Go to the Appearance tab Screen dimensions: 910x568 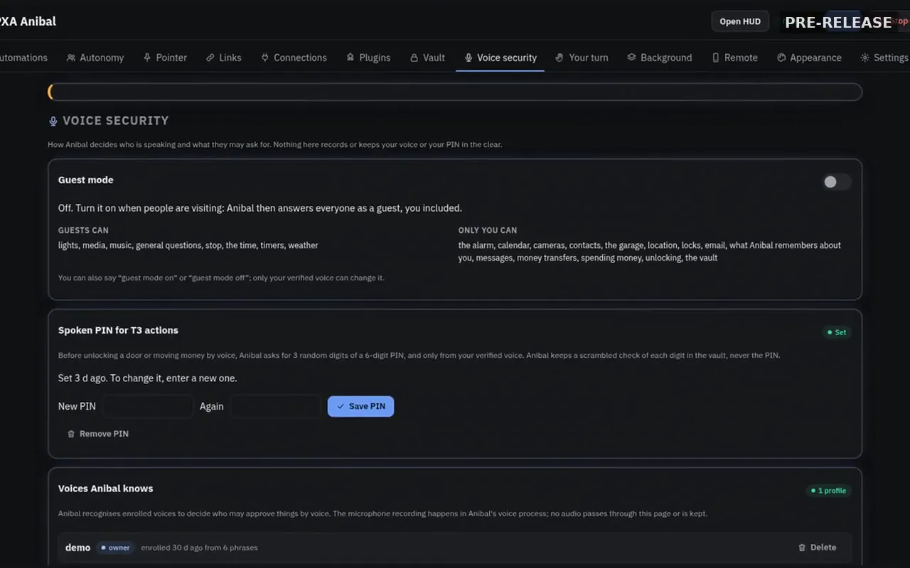tap(809, 58)
